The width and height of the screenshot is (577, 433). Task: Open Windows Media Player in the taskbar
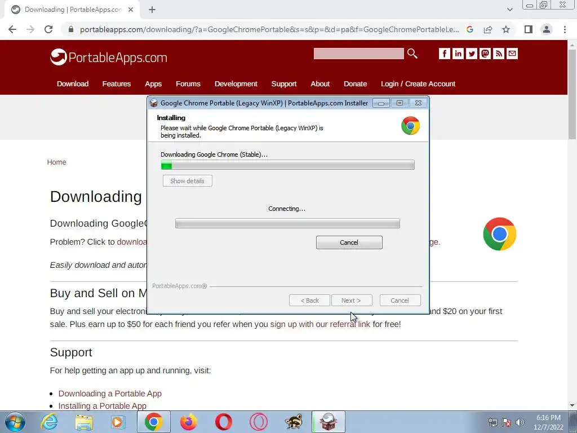[118, 422]
